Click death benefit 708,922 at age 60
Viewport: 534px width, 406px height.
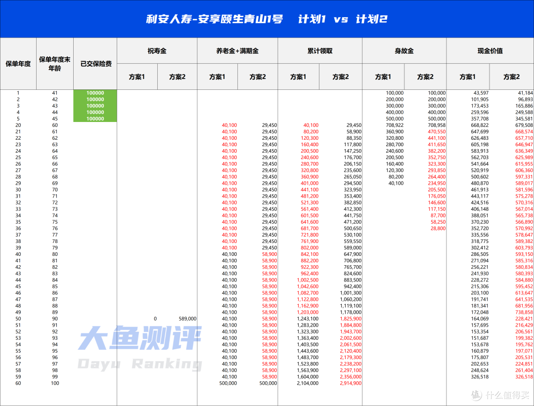[x=395, y=125]
